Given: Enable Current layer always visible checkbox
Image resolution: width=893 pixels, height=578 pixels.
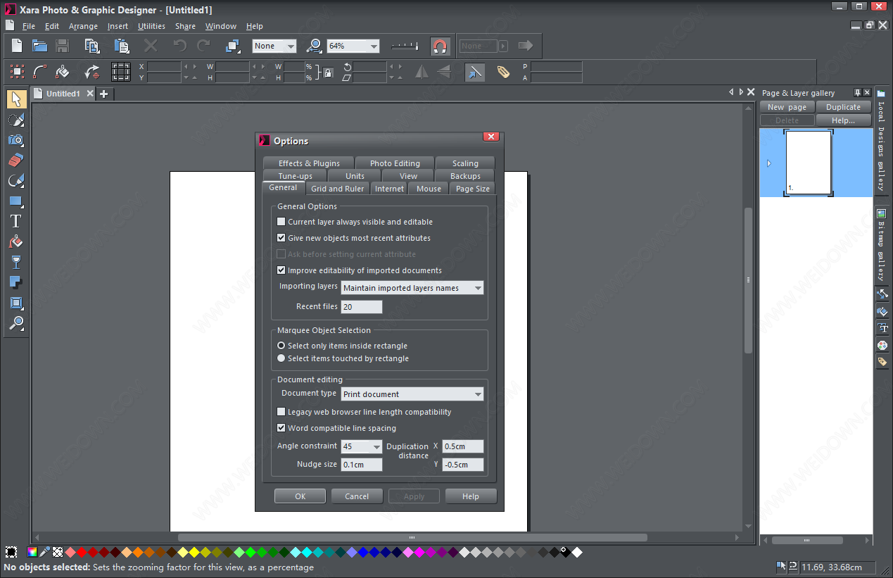Looking at the screenshot, I should (x=281, y=222).
